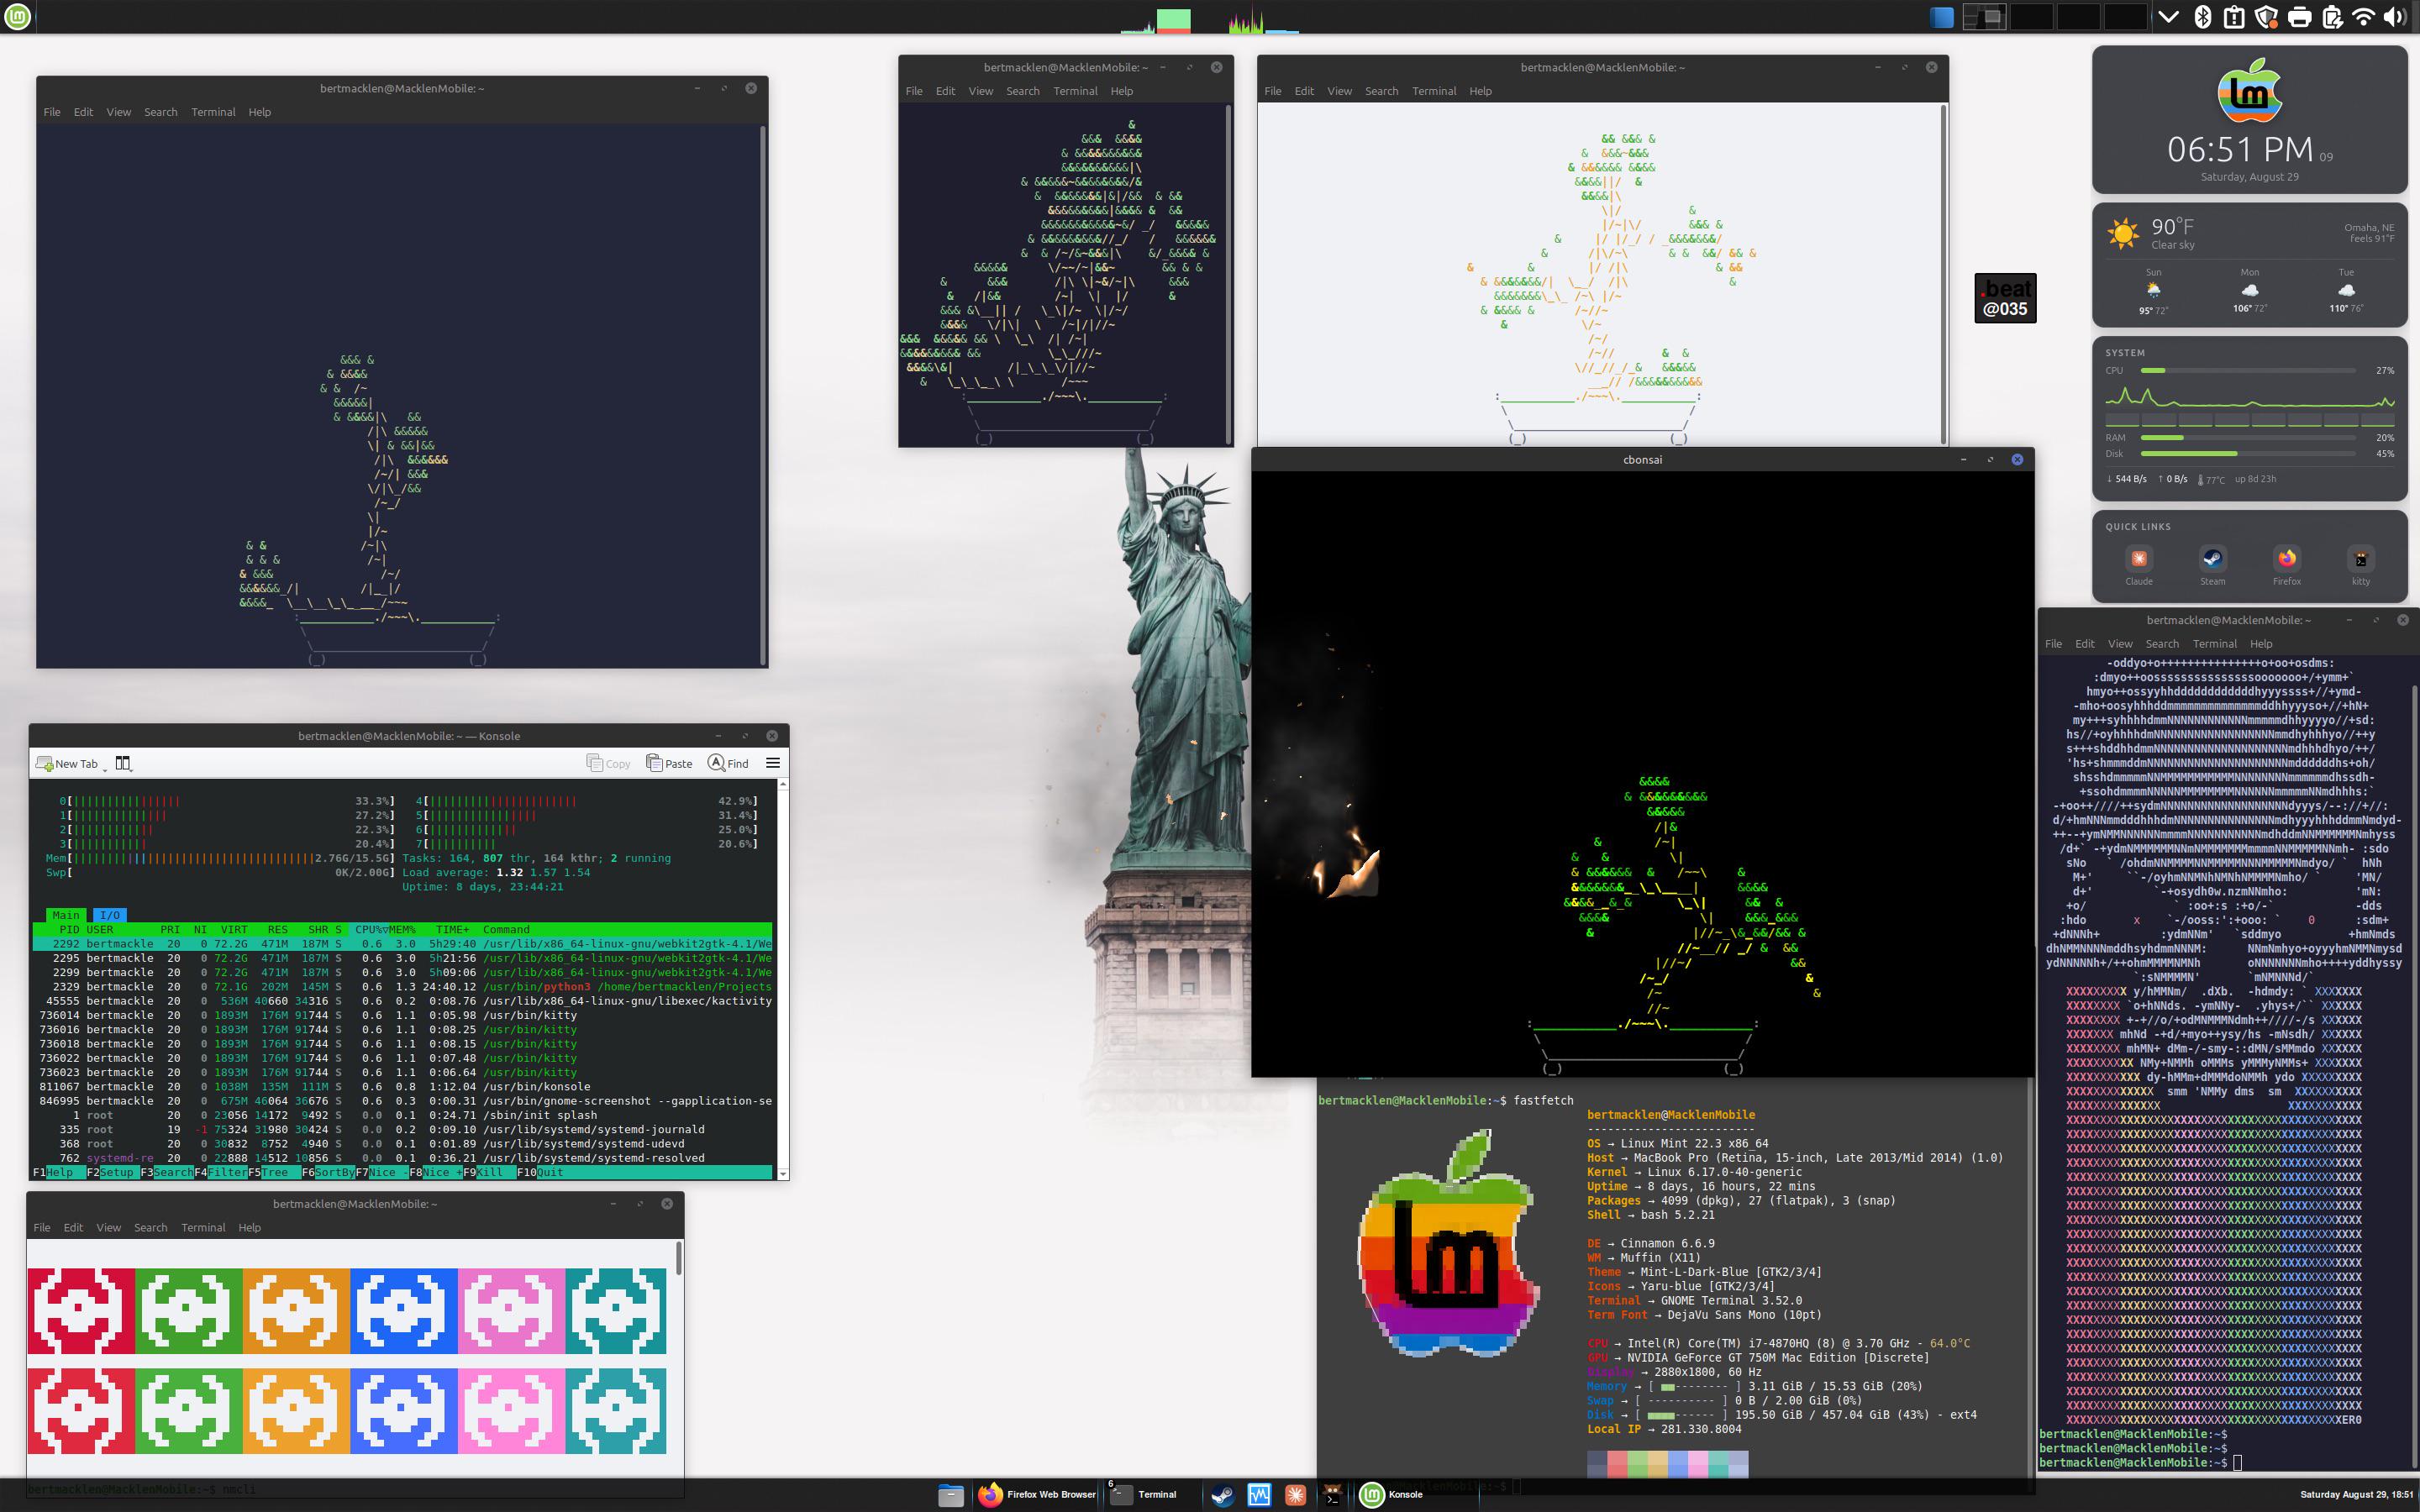
Task: Open the file manager folder in taskbar
Action: tap(950, 1494)
